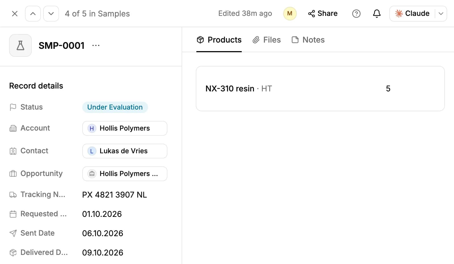
Task: Click the Opportunity briefcase icon
Action: (13, 174)
